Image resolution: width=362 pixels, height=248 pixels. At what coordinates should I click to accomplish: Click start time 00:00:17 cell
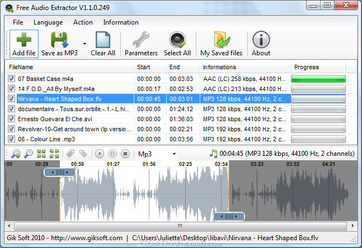pos(149,89)
